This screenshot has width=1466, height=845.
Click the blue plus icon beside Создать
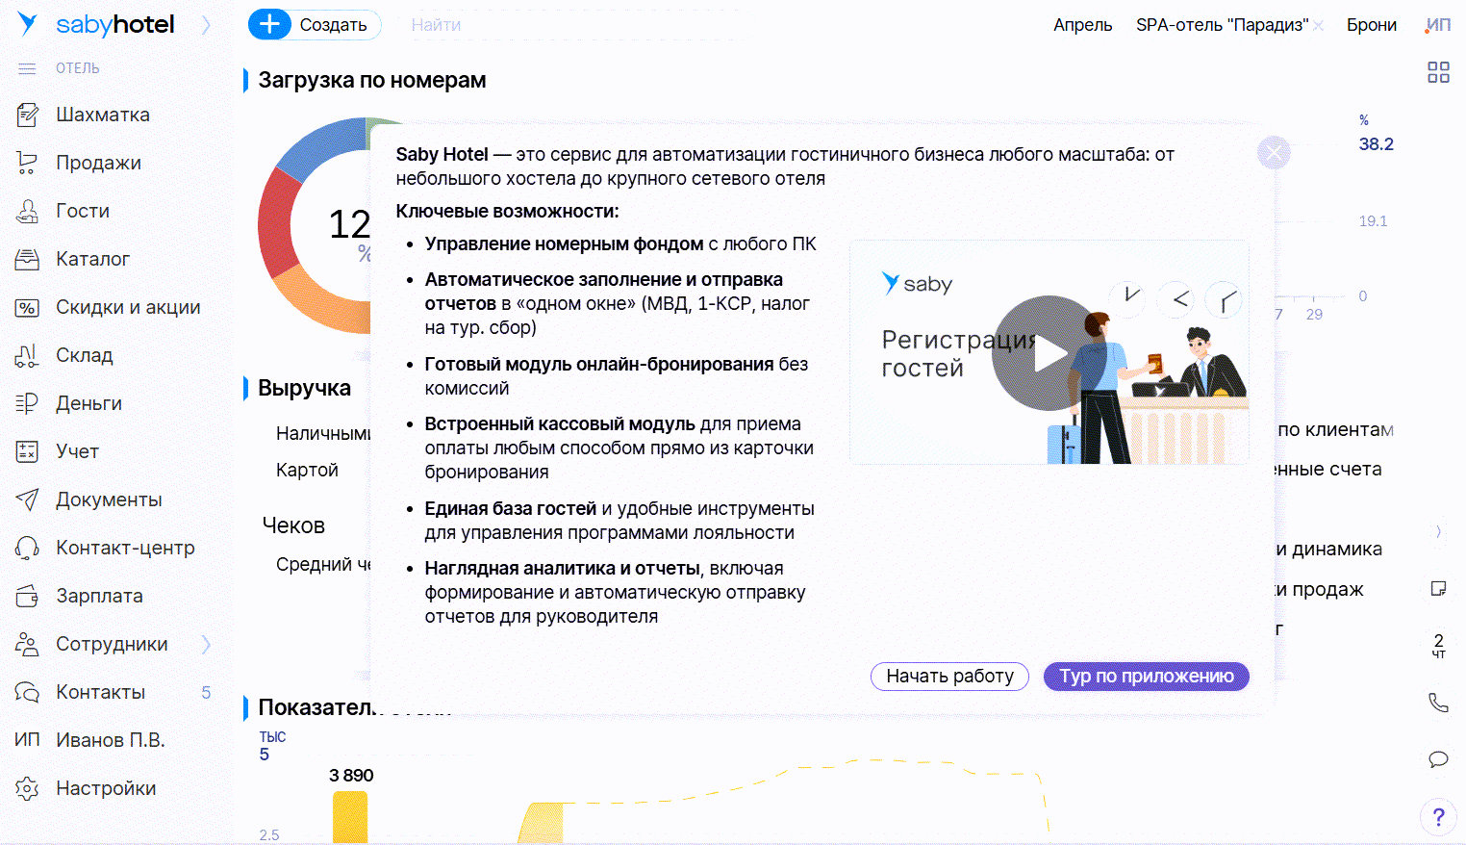(270, 24)
